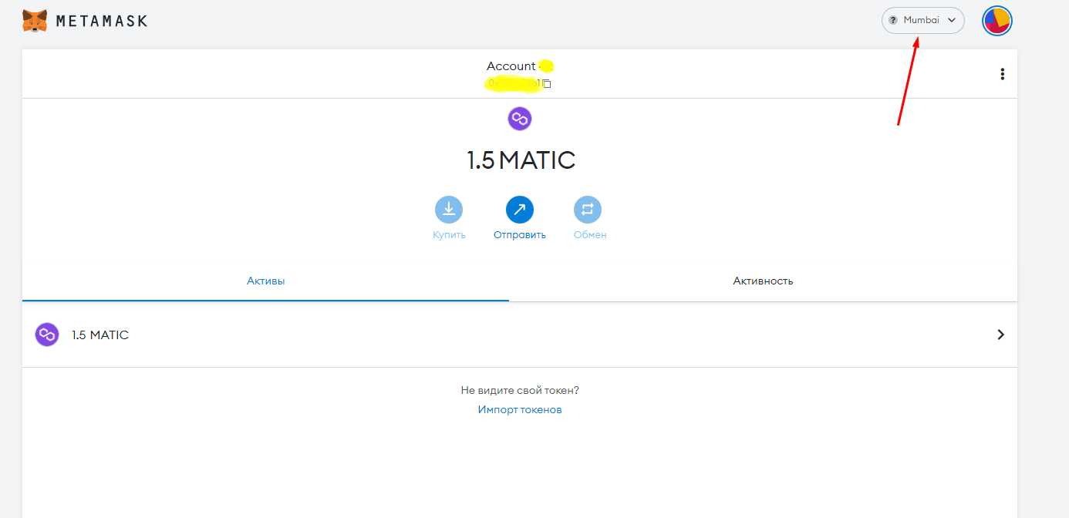Expand the 1.5 MATIC asset row chevron
The width and height of the screenshot is (1069, 518).
[1000, 335]
